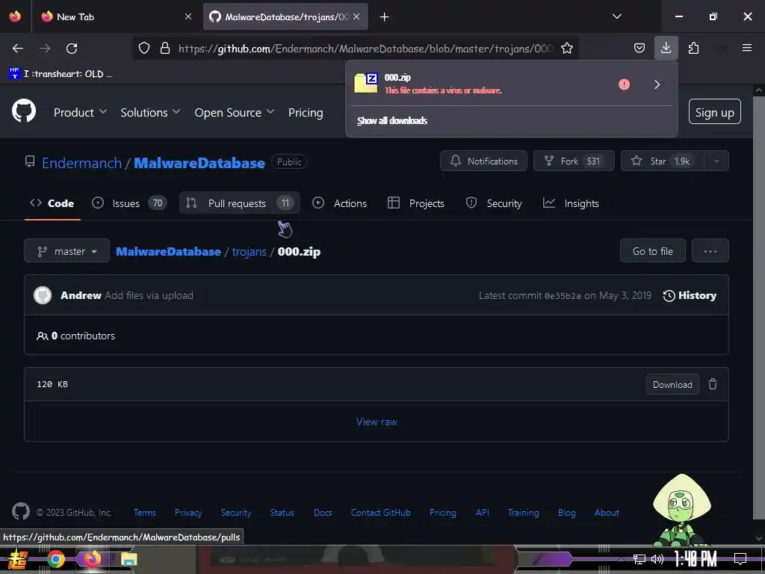Select the Code tab
This screenshot has height=574, width=765.
[52, 203]
